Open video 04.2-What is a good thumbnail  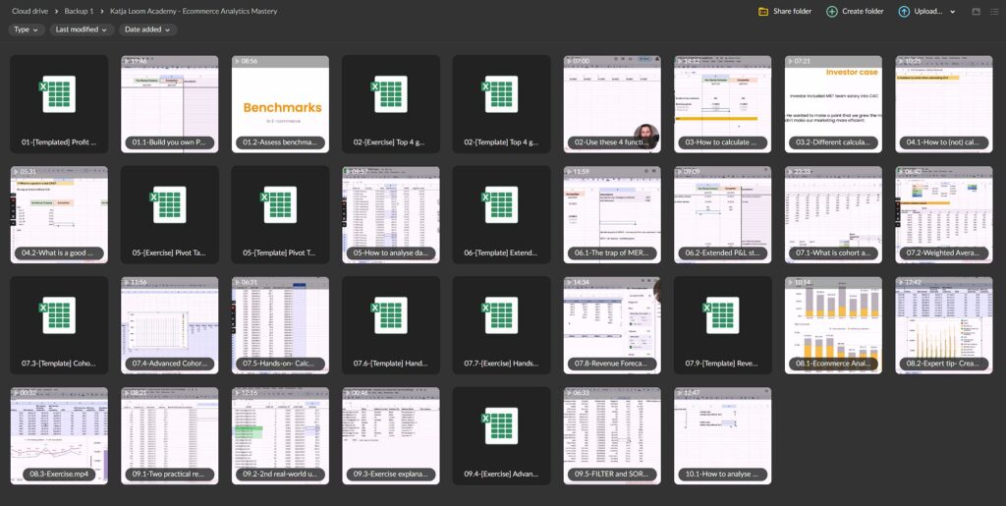(58, 215)
